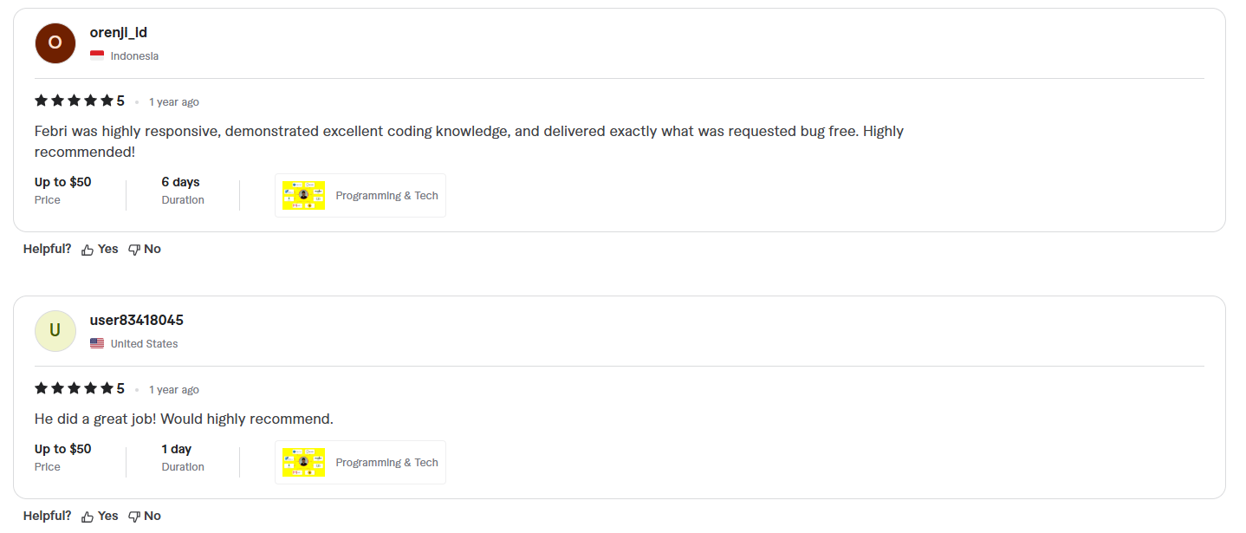The height and width of the screenshot is (533, 1246).
Task: Click the gig thumbnail image on the second review
Action: click(x=302, y=462)
